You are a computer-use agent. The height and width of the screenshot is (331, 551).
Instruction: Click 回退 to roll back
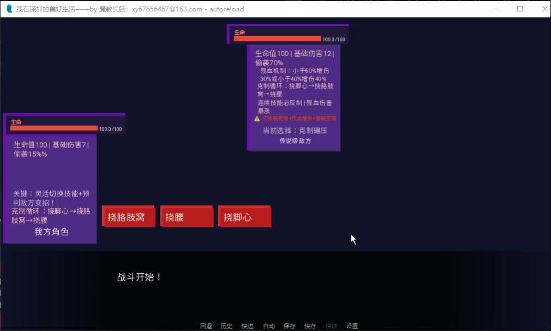click(206, 326)
